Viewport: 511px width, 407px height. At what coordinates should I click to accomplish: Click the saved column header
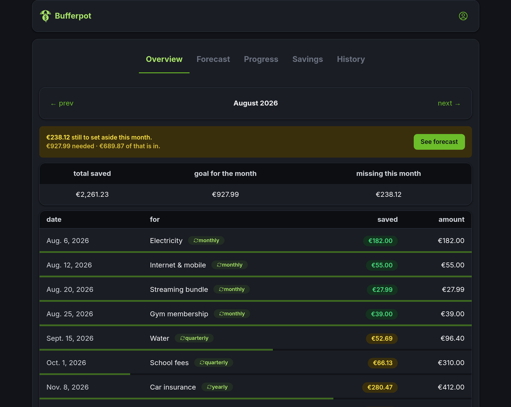point(387,220)
